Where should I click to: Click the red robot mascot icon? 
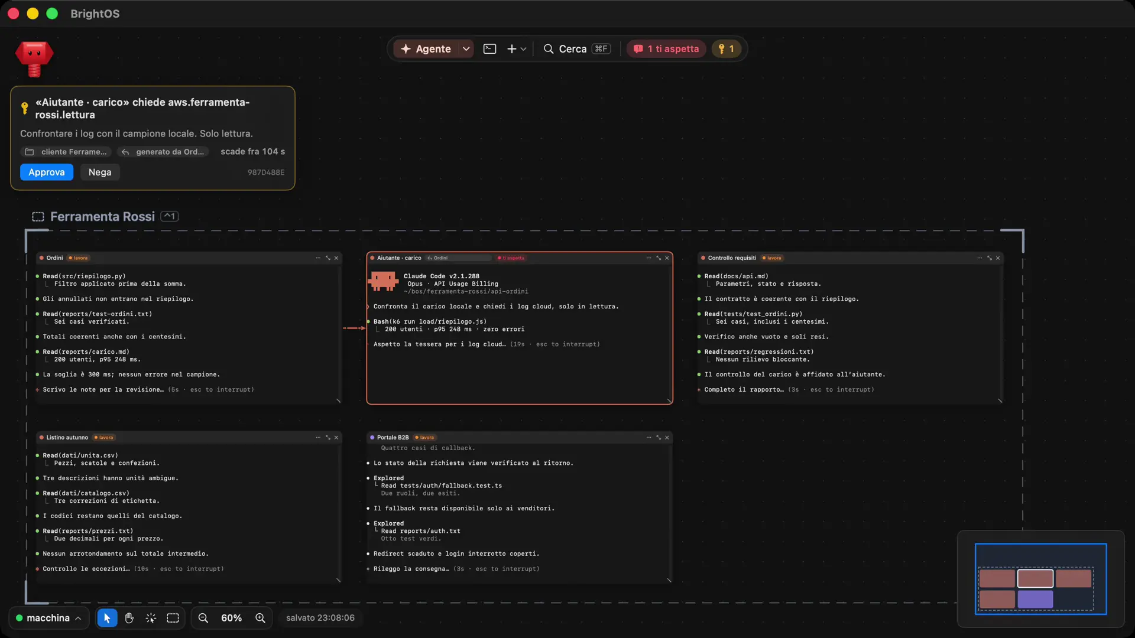click(x=34, y=58)
